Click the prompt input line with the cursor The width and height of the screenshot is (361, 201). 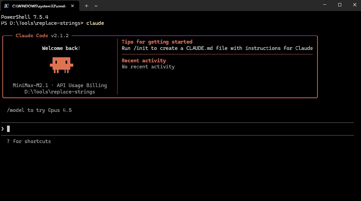[x=177, y=129]
